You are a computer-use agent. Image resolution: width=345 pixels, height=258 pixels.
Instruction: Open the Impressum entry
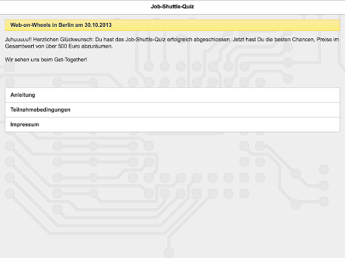click(172, 124)
